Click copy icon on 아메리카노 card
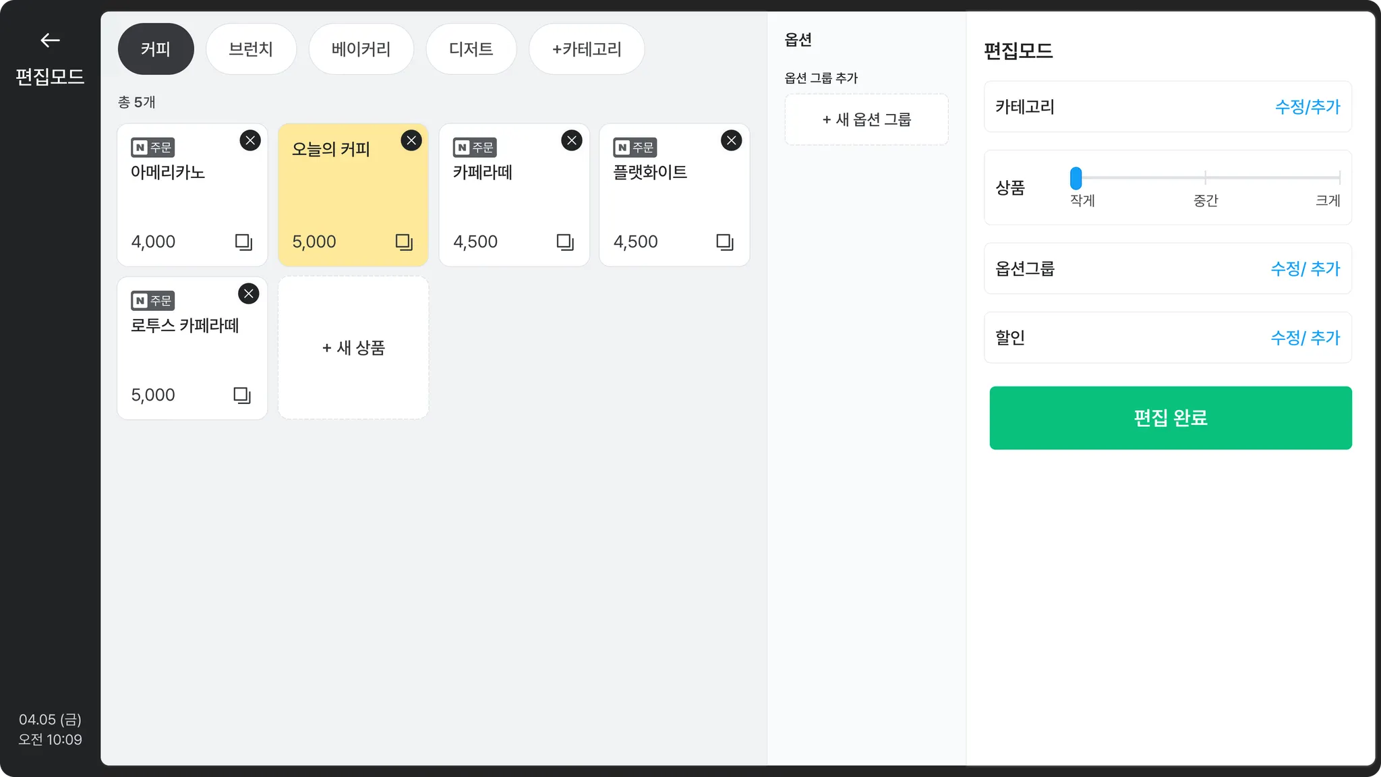This screenshot has height=777, width=1381. pyautogui.click(x=243, y=242)
